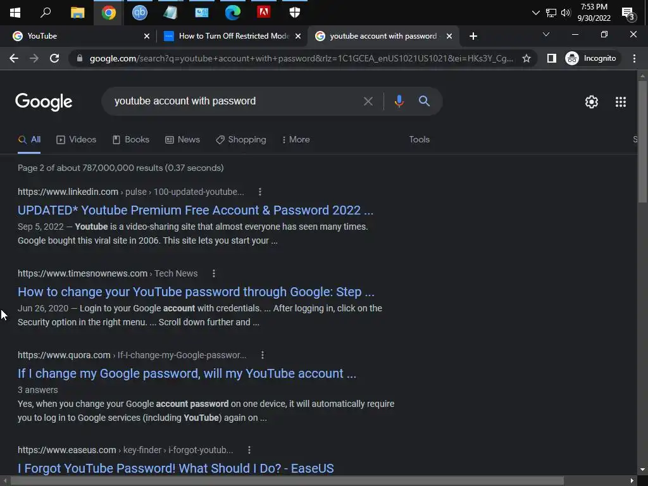
Task: Open a new tab
Action: click(x=473, y=36)
